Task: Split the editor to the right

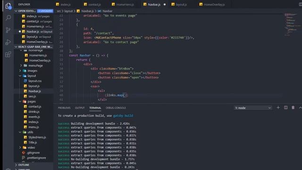Action: 300,4
